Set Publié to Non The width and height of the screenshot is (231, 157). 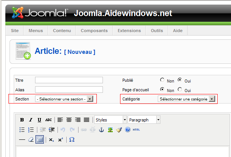(x=162, y=80)
